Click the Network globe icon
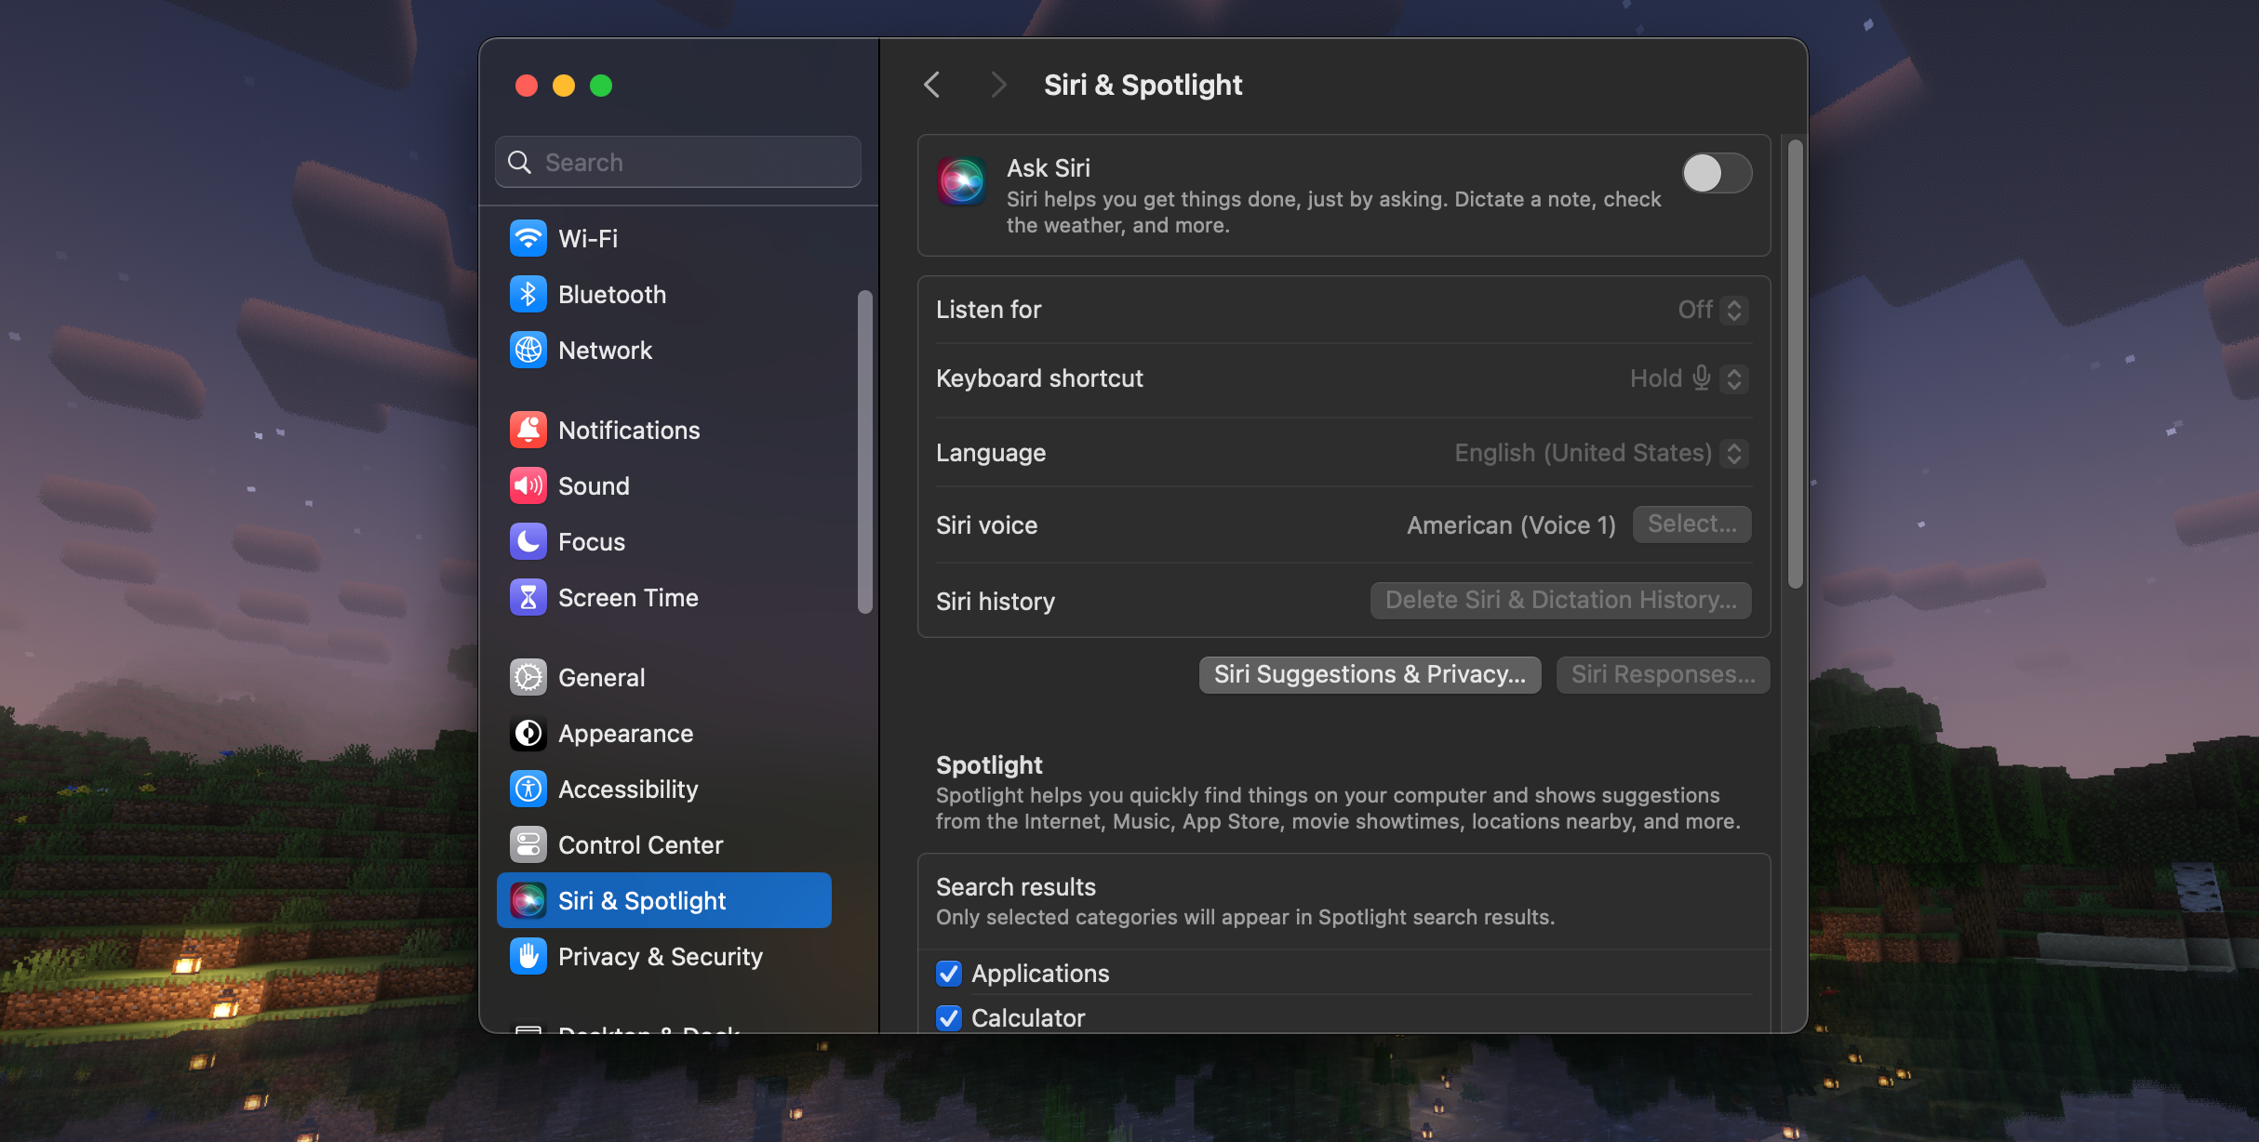This screenshot has height=1142, width=2259. click(528, 350)
